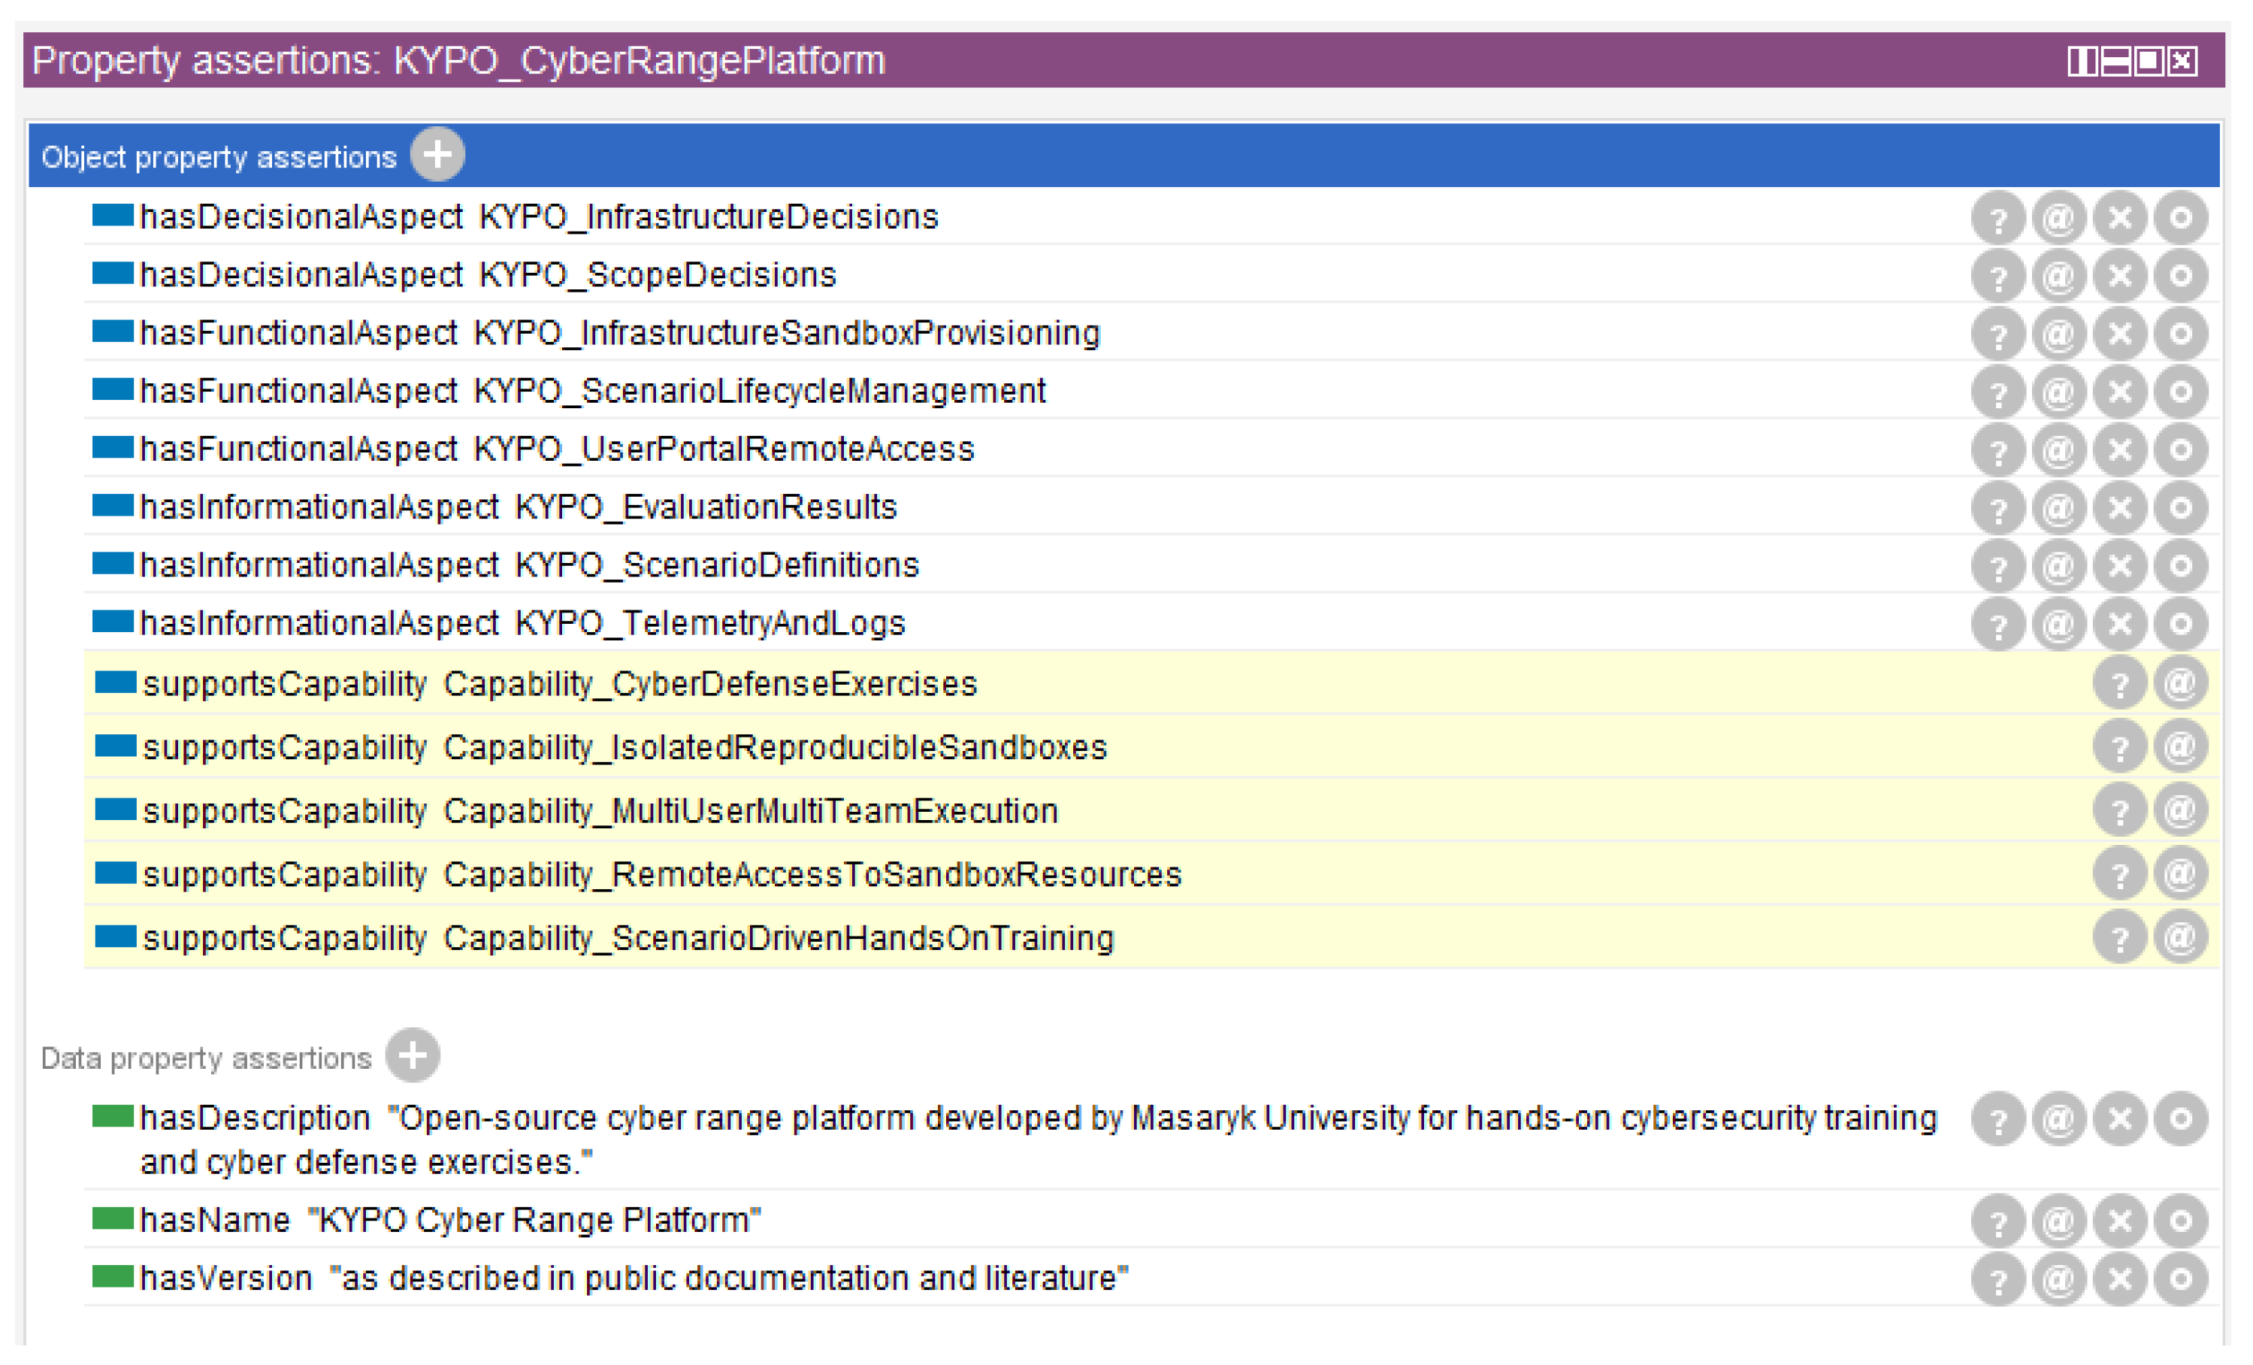Screen dimensions: 2253x1365
Task: Explain the inferred Capability_ScenarioDrivenHandsOnTraining assertion
Action: (x=2121, y=937)
